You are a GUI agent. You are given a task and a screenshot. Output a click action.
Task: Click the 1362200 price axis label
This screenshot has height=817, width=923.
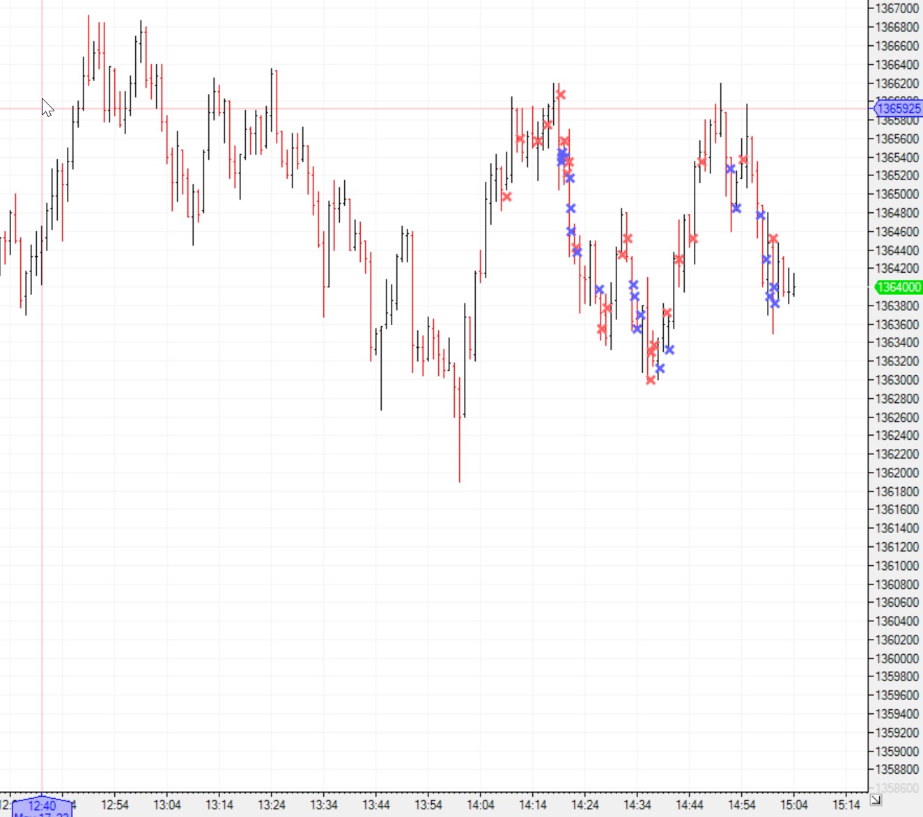point(897,454)
